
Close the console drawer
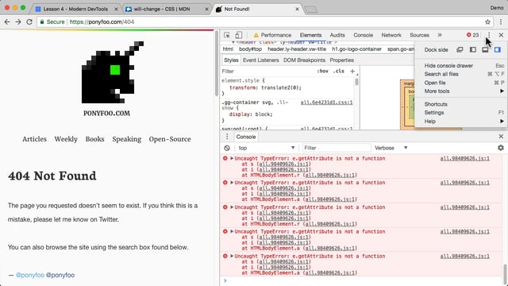pyautogui.click(x=501, y=137)
